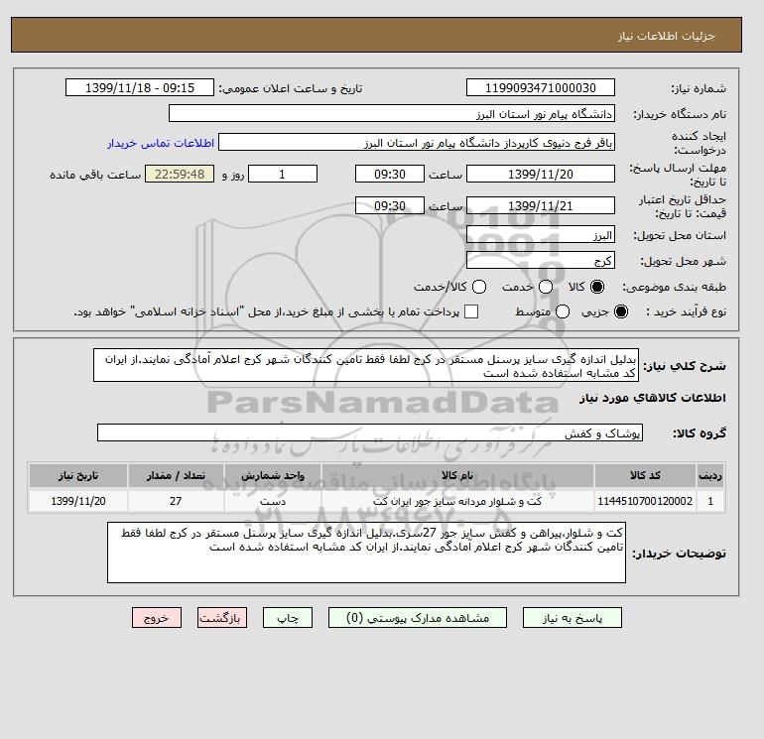Viewport: 764px width, 739px height.
Task: Click delivery province field البرز
Action: [x=541, y=235]
